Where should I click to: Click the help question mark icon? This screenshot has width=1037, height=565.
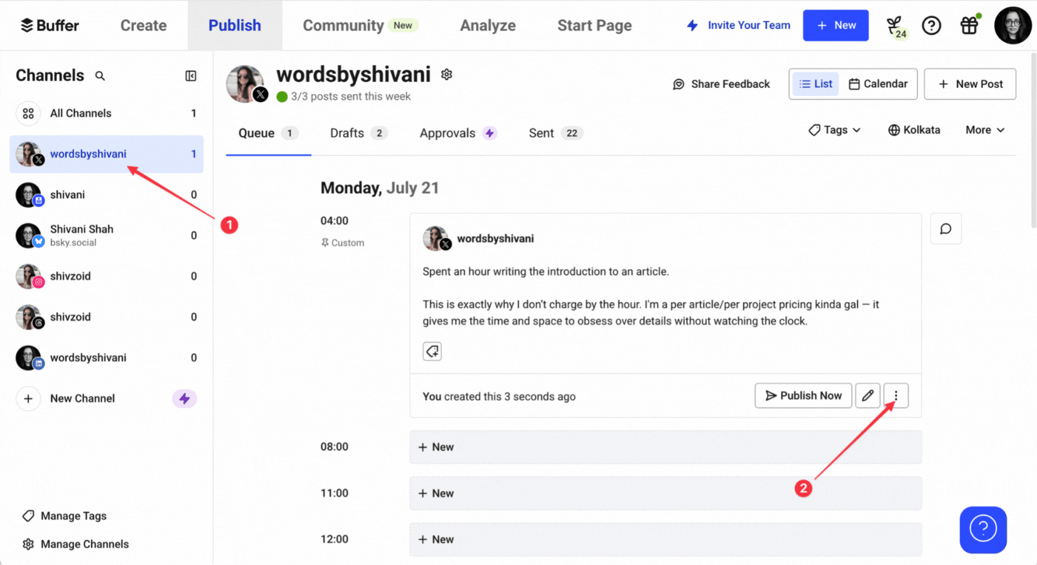932,25
